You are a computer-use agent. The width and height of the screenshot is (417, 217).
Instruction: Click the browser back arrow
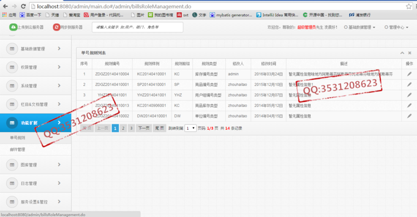(x=6, y=6)
